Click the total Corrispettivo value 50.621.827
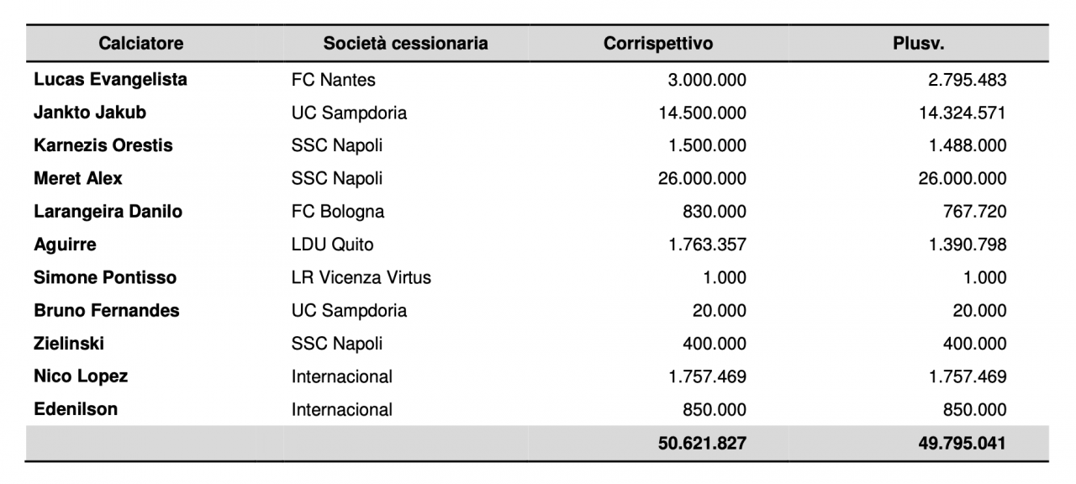The width and height of the screenshot is (1076, 484). 702,444
